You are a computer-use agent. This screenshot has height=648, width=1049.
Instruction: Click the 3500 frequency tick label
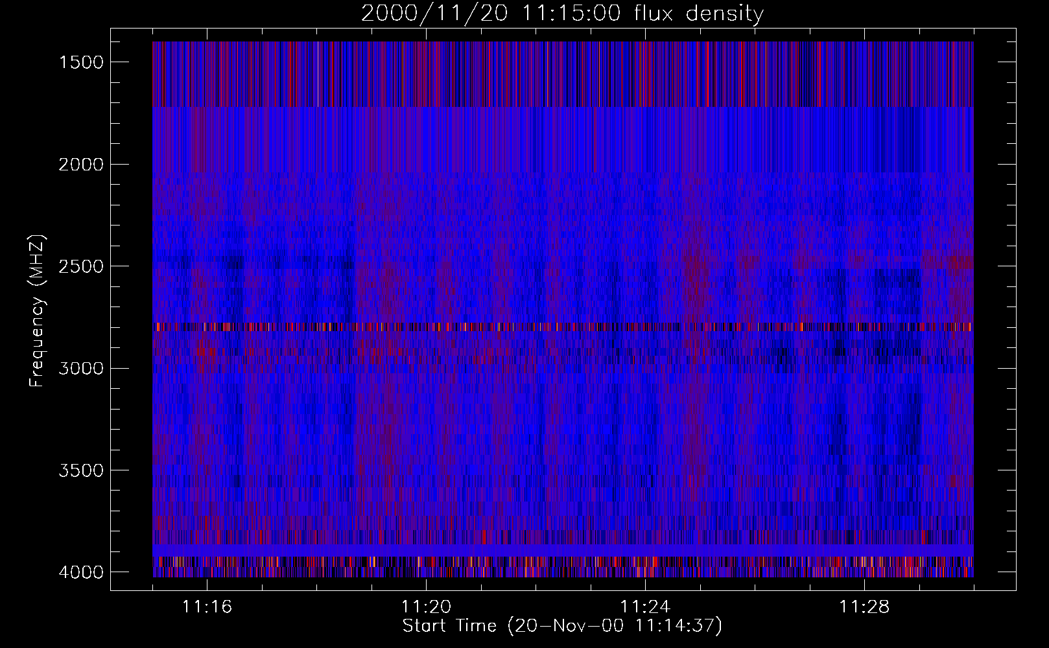click(x=80, y=470)
